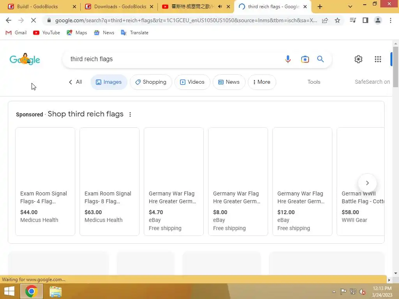This screenshot has width=399, height=299.
Task: Click the Google doodle logo
Action: click(x=25, y=59)
